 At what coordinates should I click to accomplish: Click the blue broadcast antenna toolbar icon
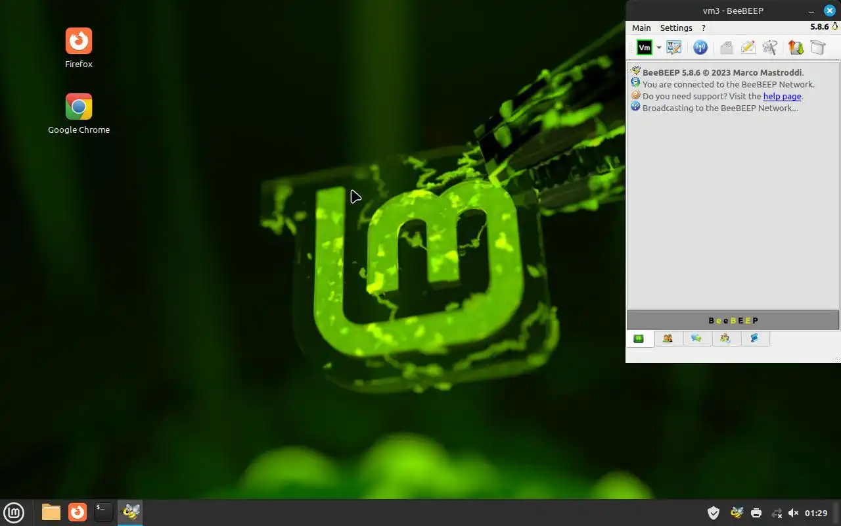pyautogui.click(x=700, y=47)
